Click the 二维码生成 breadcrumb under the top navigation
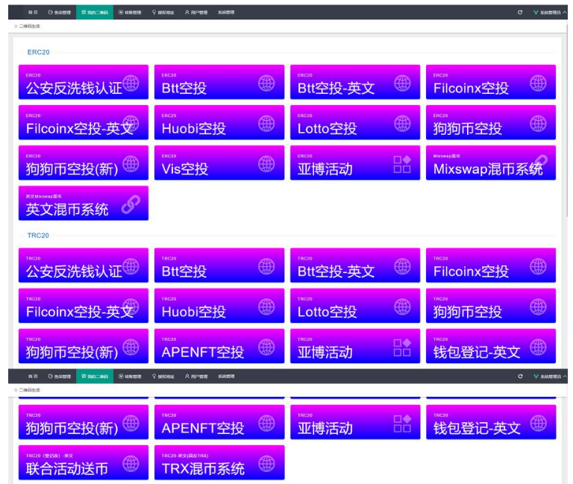The height and width of the screenshot is (484, 573). 30,26
